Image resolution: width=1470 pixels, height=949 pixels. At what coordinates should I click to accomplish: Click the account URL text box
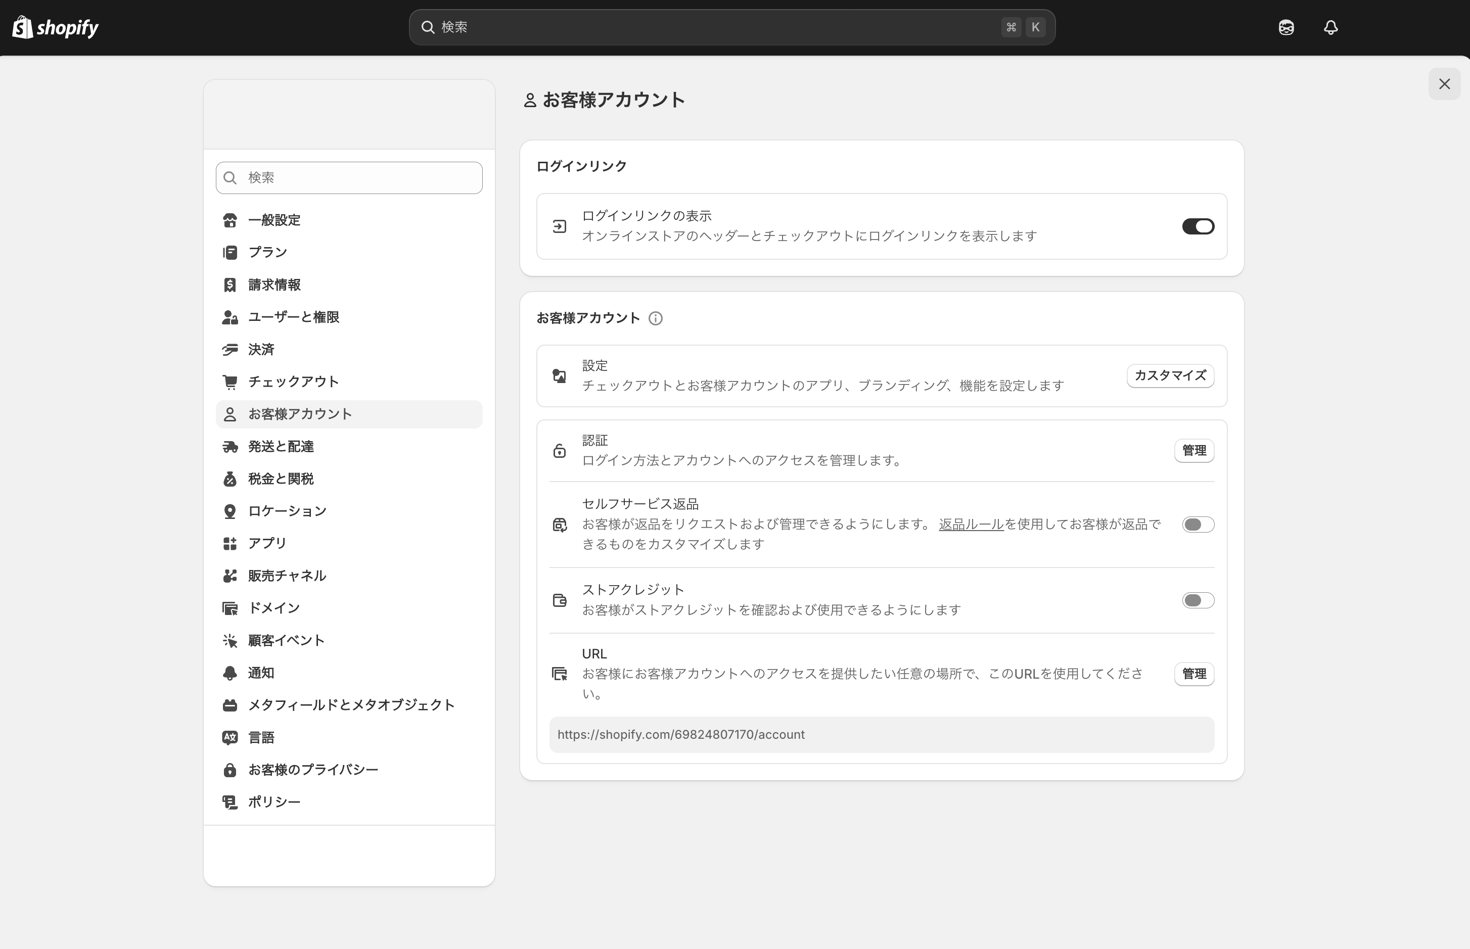point(882,735)
